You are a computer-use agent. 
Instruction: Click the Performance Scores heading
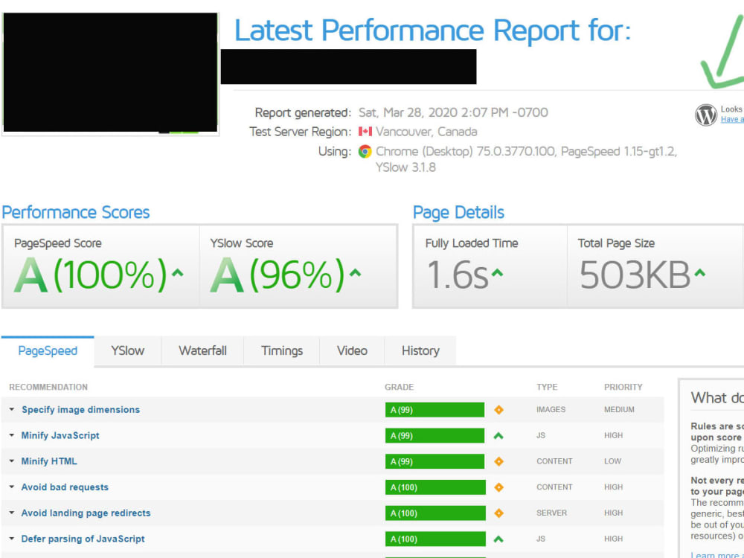coord(75,212)
